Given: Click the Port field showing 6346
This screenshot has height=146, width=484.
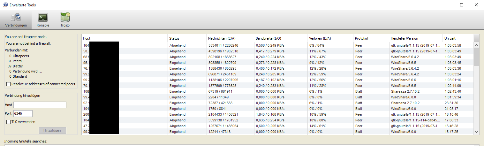Looking at the screenshot, I should click(23, 113).
